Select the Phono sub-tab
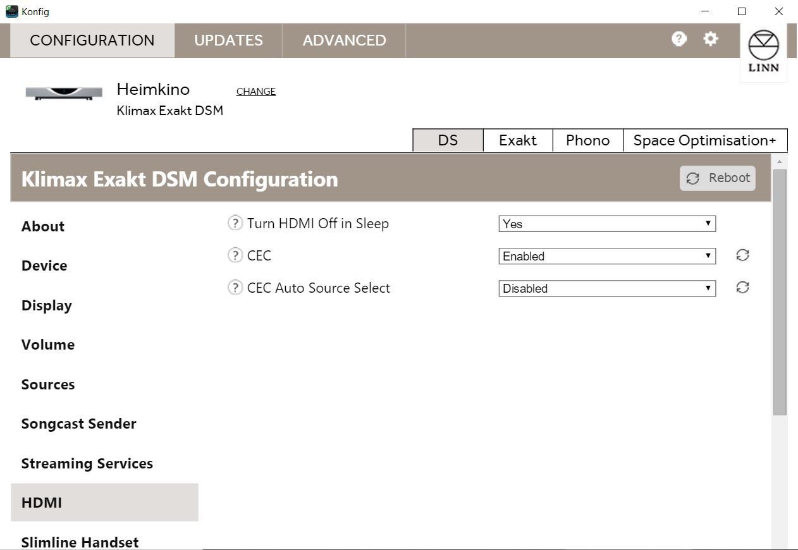Screen dimensions: 798x550 588,140
